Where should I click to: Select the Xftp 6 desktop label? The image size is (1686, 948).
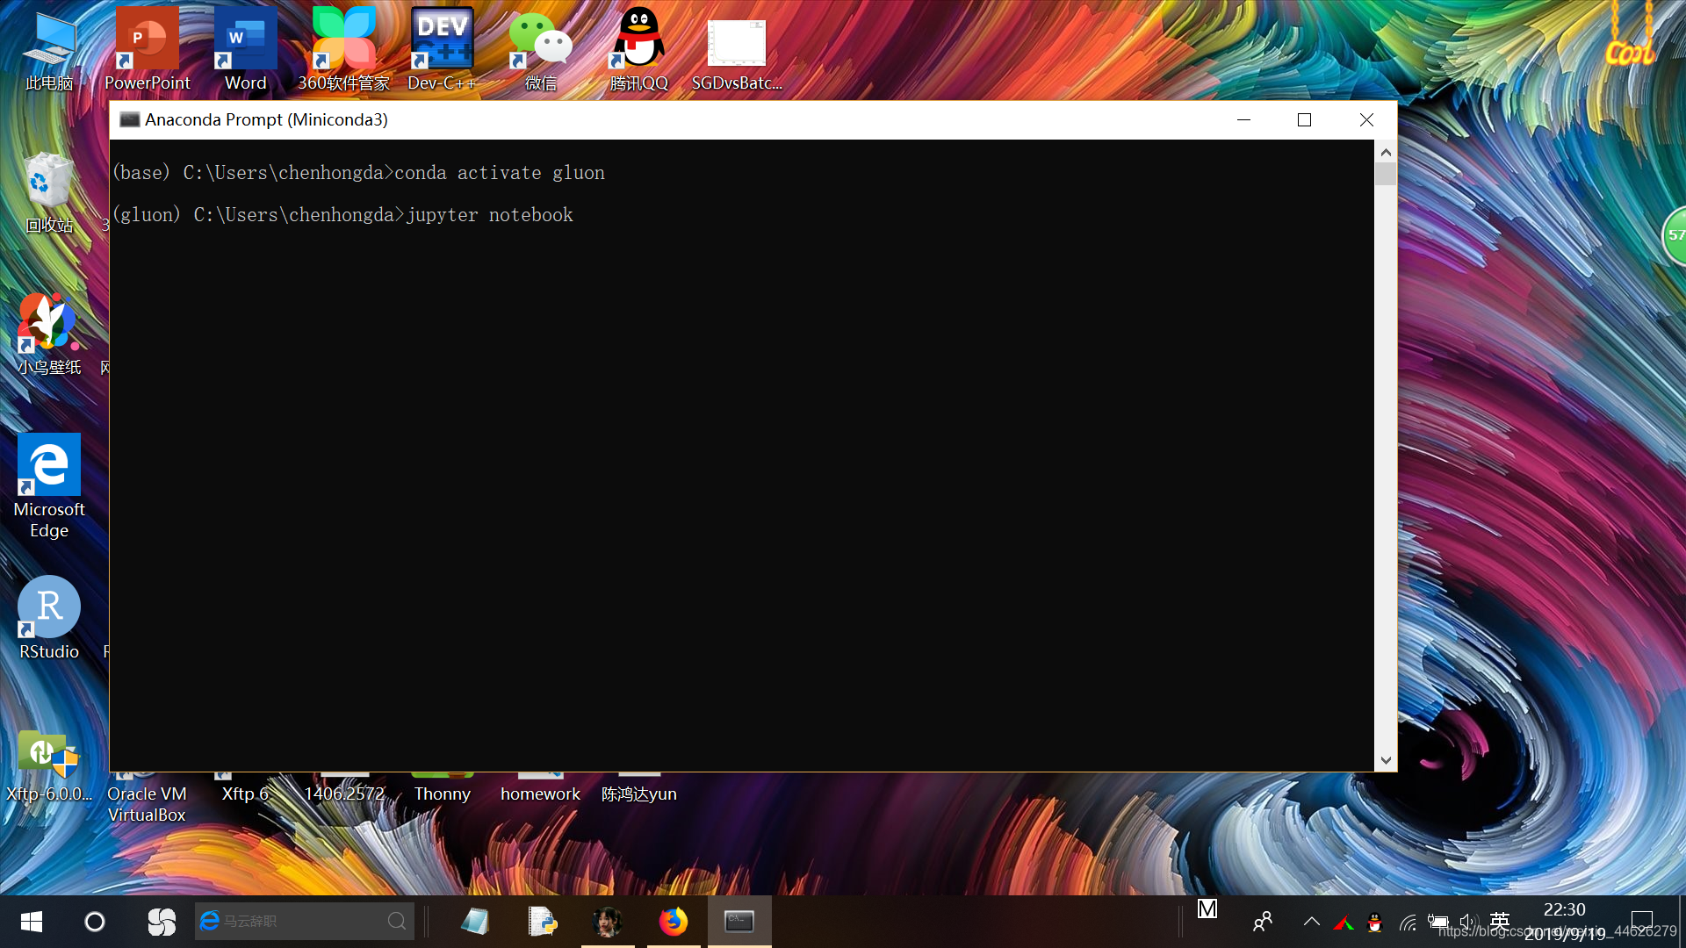245,794
